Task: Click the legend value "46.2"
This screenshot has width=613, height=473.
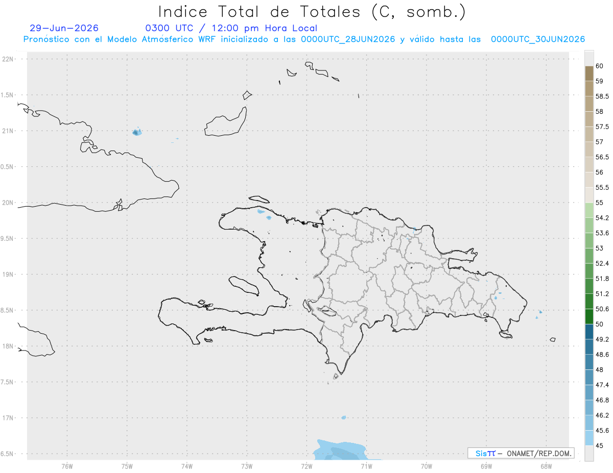Action: pos(602,415)
